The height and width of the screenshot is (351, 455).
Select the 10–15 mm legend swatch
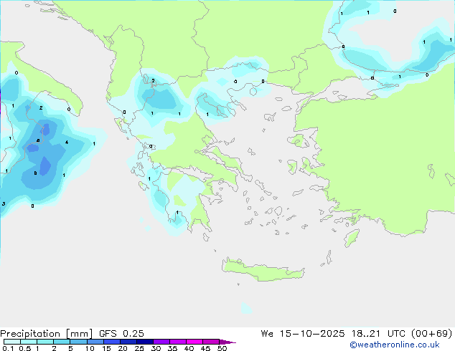click(x=95, y=342)
